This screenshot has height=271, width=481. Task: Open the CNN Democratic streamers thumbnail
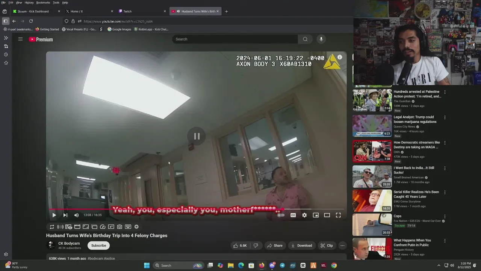tap(372, 151)
